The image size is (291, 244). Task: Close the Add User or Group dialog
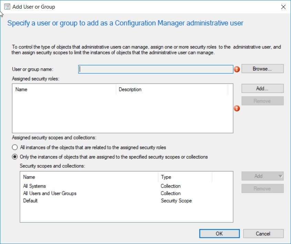point(283,7)
